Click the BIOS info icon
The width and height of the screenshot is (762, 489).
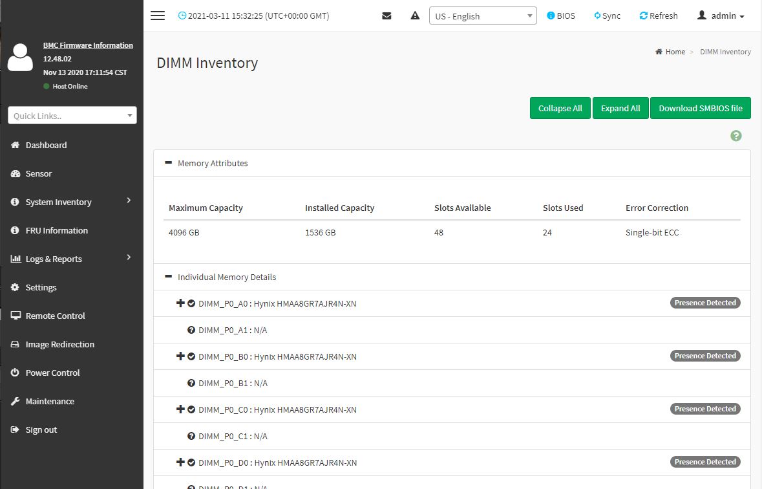pyautogui.click(x=551, y=16)
